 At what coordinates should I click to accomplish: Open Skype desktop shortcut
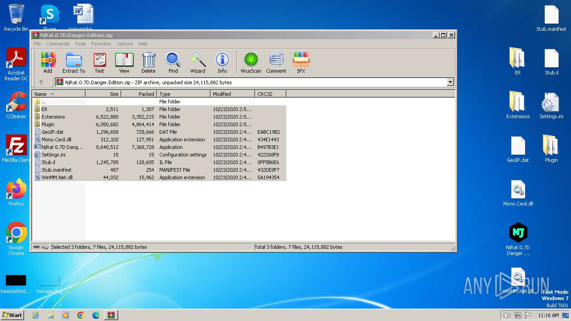click(50, 18)
